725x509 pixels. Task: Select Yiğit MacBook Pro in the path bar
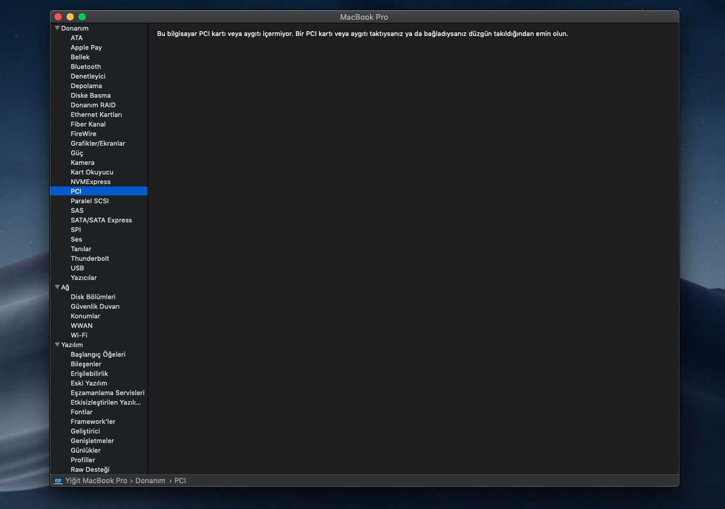[96, 481]
